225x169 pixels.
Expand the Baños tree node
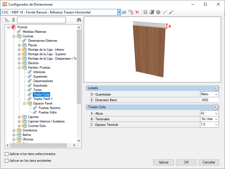[14, 135]
